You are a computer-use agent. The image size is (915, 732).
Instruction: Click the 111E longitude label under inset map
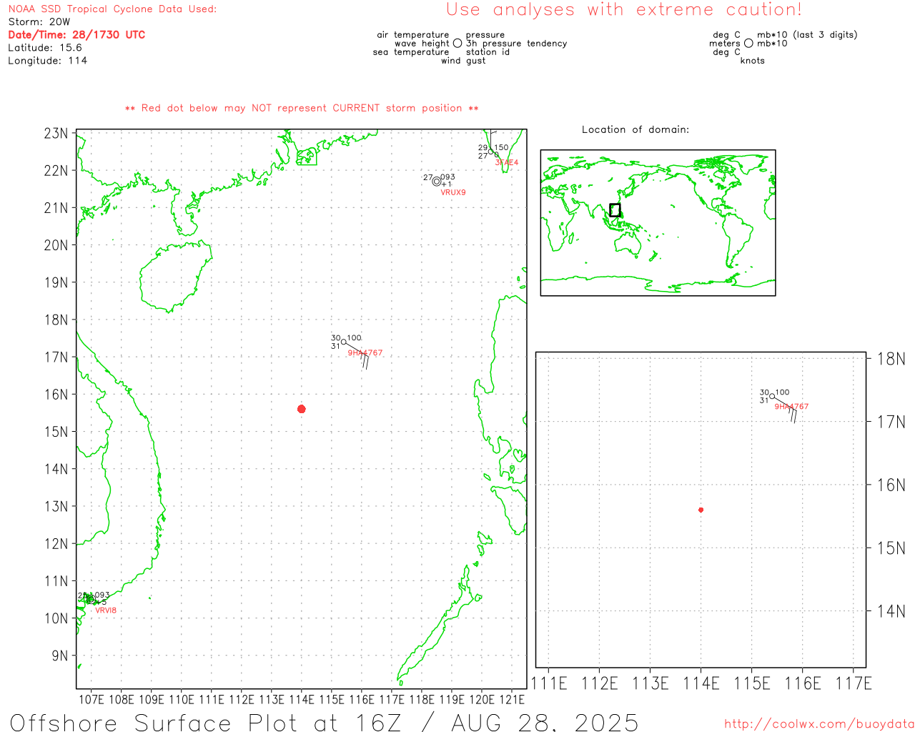548,683
